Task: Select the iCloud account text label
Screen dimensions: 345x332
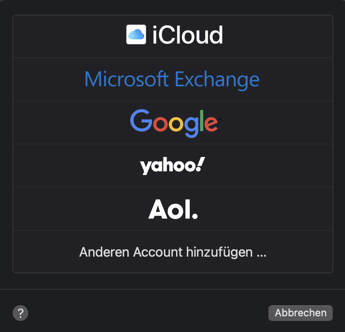Action: click(x=188, y=35)
